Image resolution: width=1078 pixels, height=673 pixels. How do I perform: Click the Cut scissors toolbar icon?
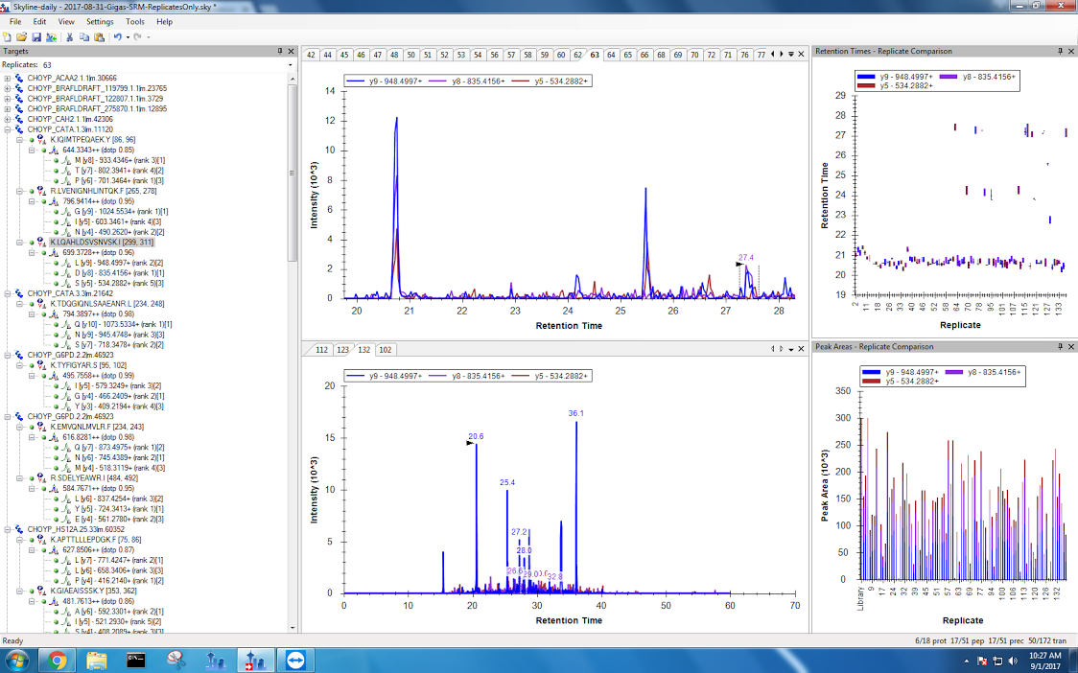click(70, 36)
